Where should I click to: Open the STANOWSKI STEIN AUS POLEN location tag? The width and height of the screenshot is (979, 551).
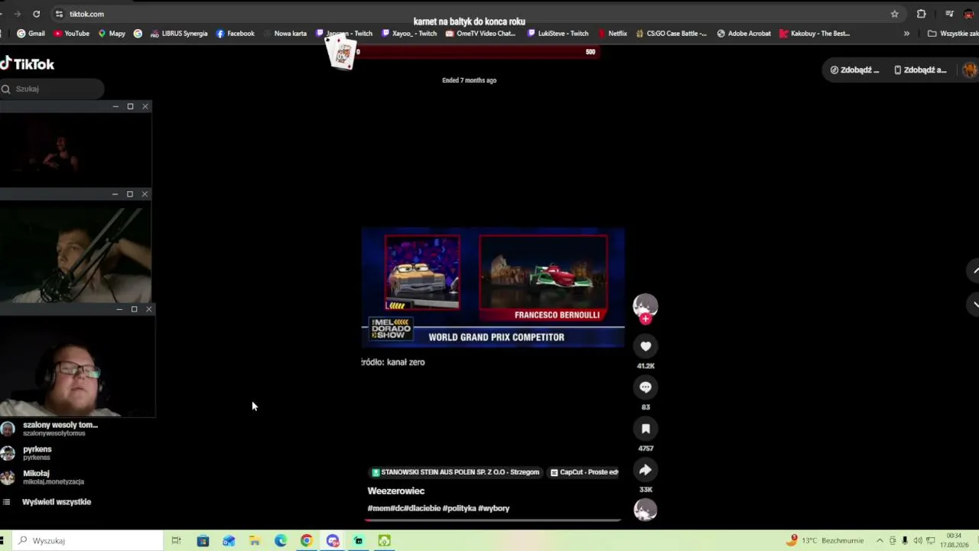click(x=455, y=472)
